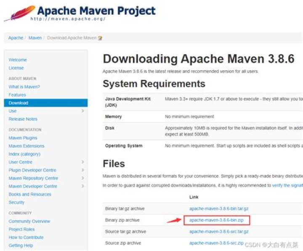303x251 pixels.
Task: Click the Source tar.gz archive cell
Action: click(x=125, y=232)
